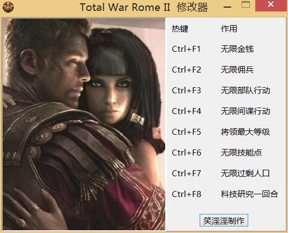Click the 科技研究一回合 research entry
The width and height of the screenshot is (288, 233).
tap(249, 194)
